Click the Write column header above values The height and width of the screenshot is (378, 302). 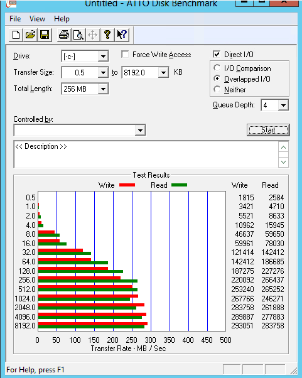(x=240, y=185)
